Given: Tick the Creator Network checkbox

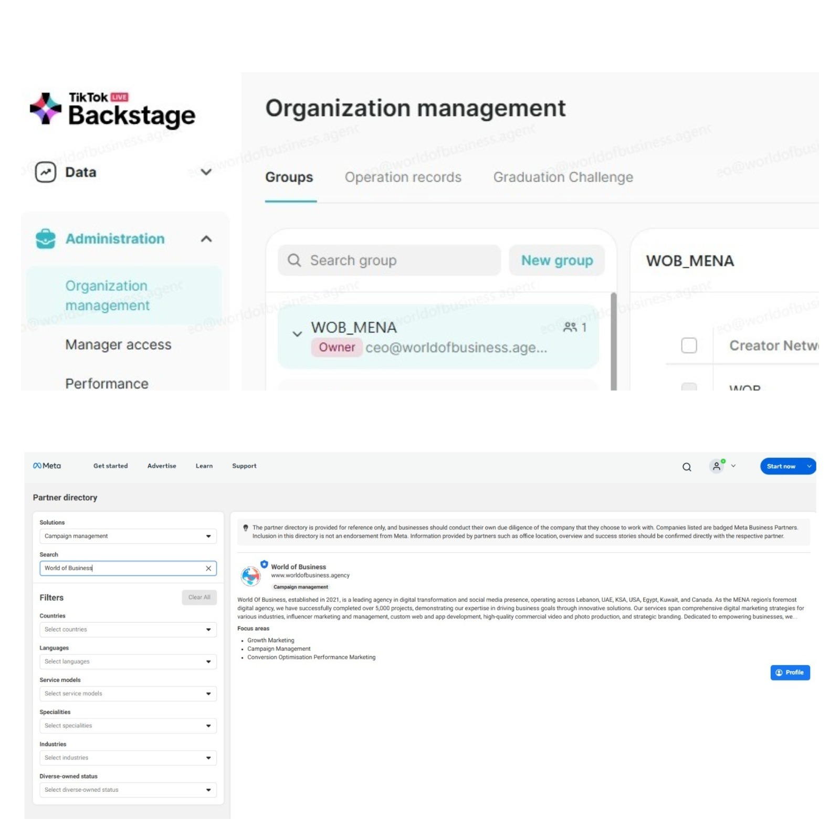Looking at the screenshot, I should pos(689,345).
